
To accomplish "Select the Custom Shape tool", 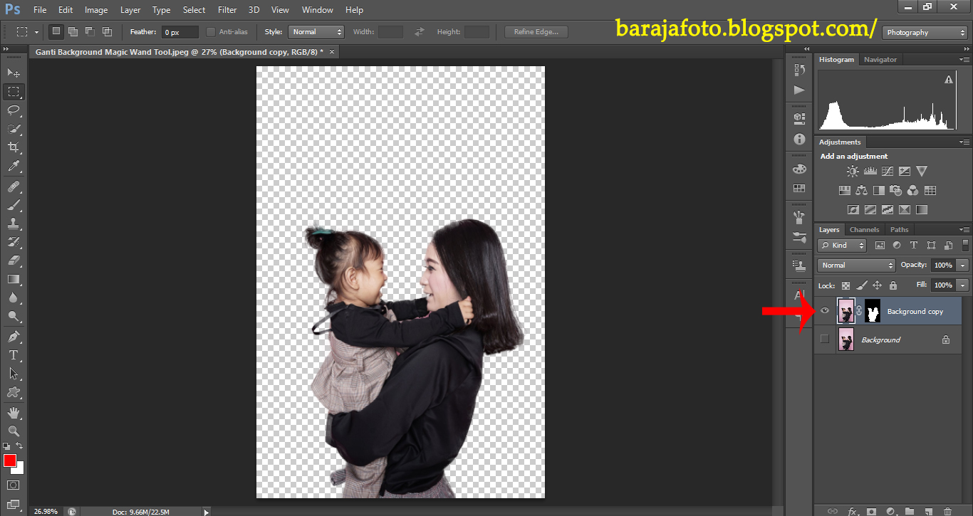I will coord(14,392).
